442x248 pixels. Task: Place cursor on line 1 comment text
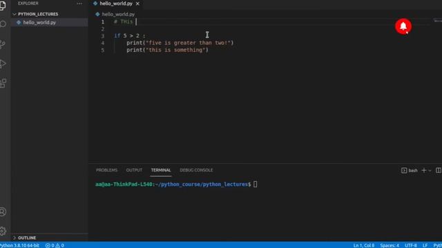(x=123, y=21)
